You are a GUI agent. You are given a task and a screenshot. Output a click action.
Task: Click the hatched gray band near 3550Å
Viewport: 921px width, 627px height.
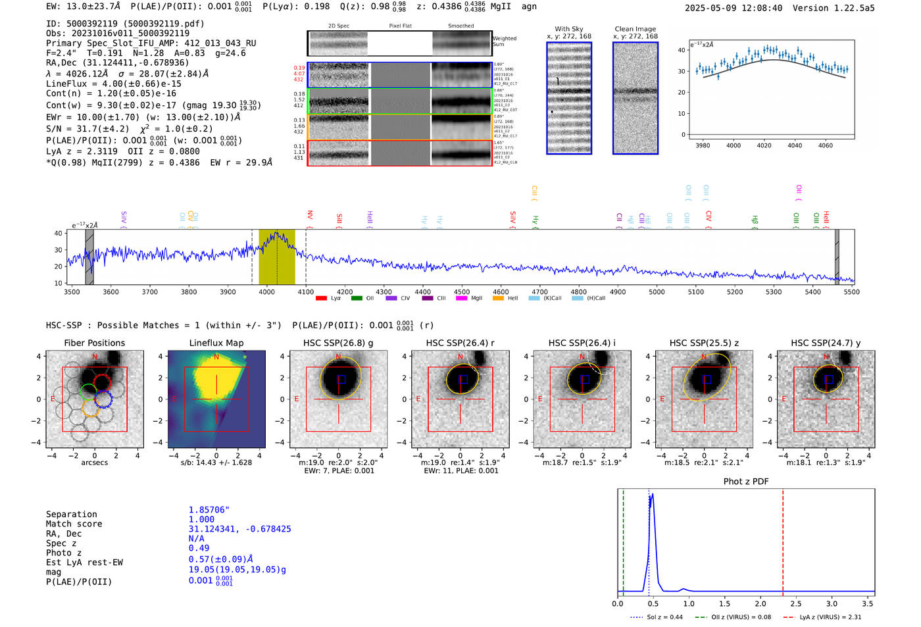[89, 257]
